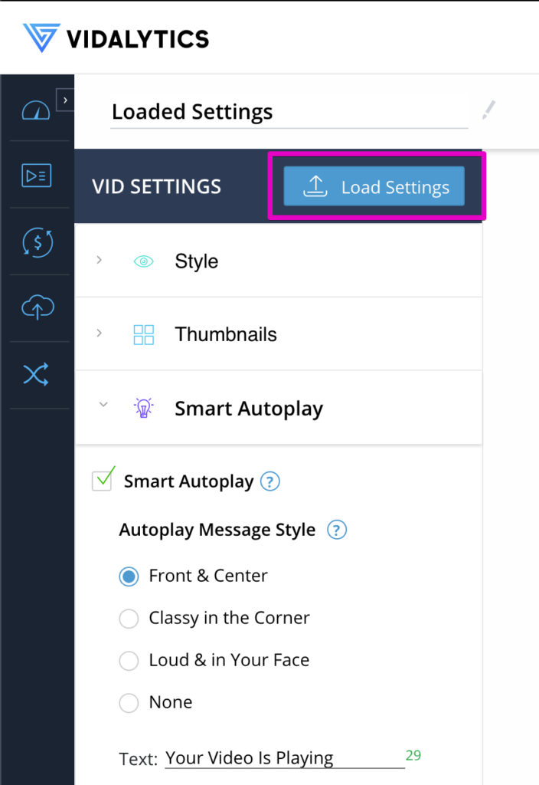Click the Autoplay Message Style label
This screenshot has width=539, height=785.
(x=217, y=530)
